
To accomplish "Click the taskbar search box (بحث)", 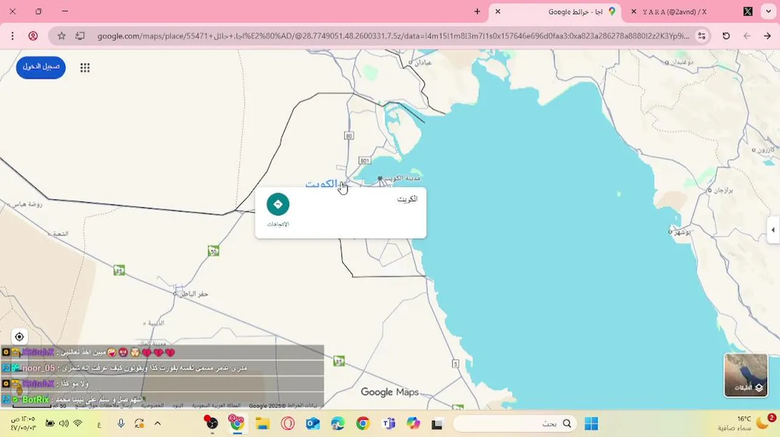I will [x=515, y=424].
